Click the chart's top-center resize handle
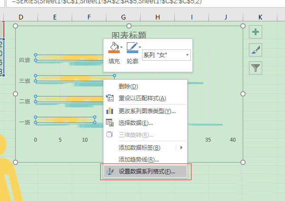 click(129, 26)
